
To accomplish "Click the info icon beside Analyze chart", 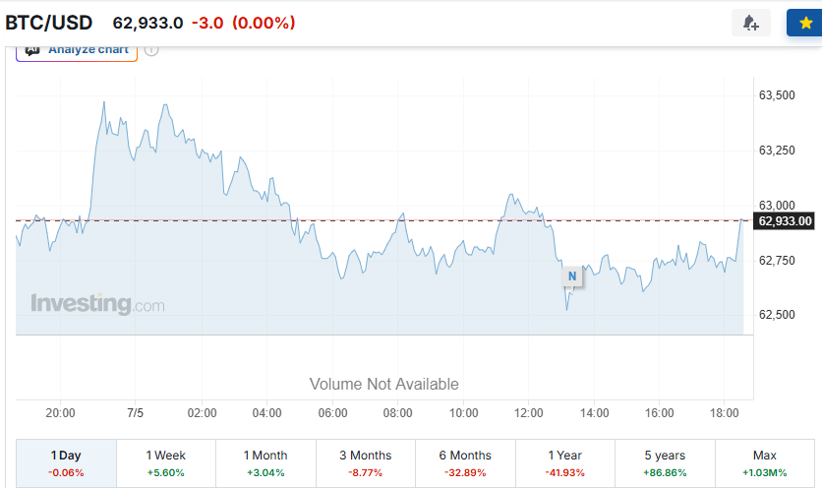I will point(151,50).
